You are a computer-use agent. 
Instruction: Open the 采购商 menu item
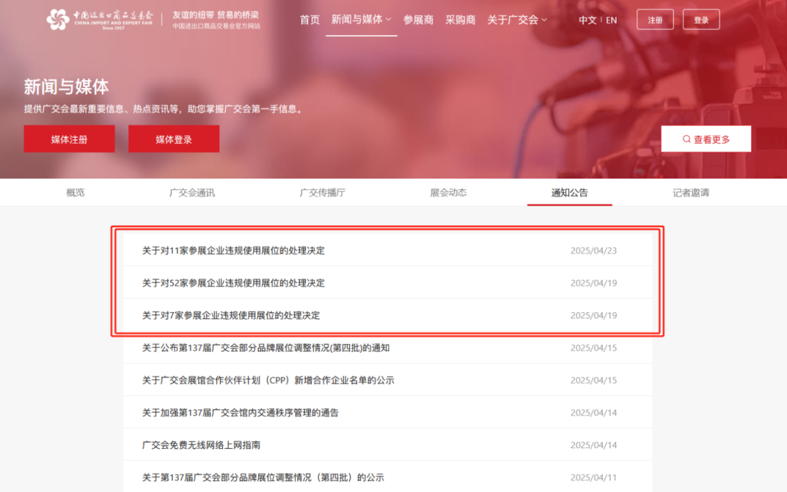click(460, 20)
